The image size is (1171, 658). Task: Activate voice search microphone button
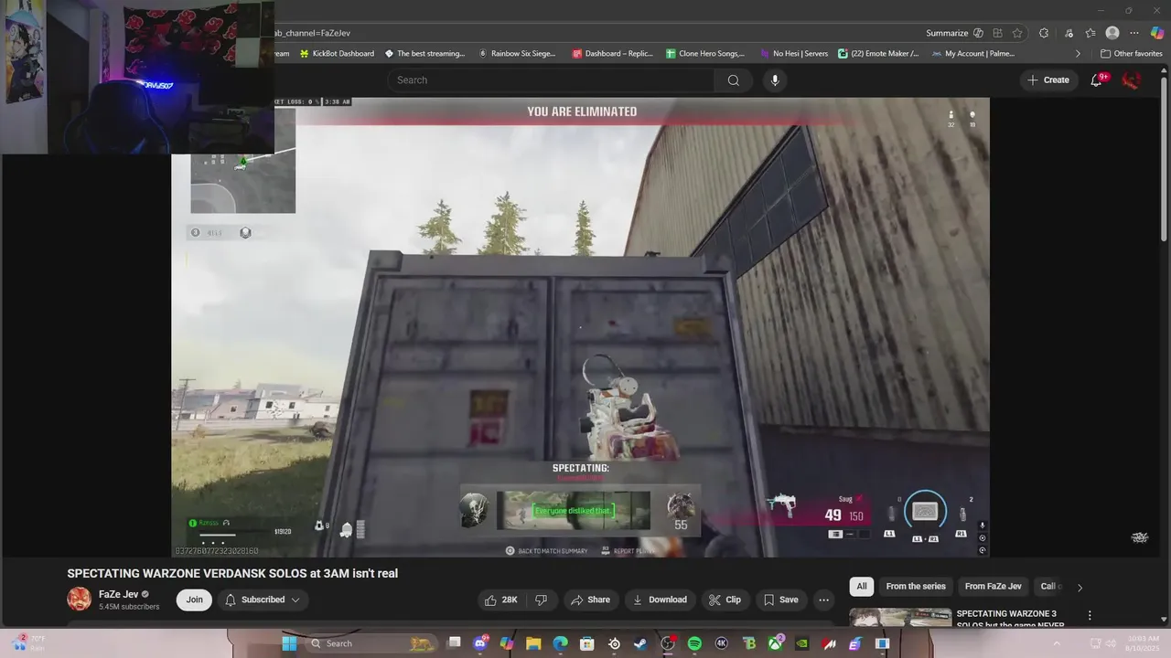point(775,80)
